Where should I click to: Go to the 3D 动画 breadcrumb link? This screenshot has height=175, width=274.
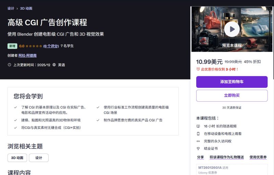coord(26,9)
